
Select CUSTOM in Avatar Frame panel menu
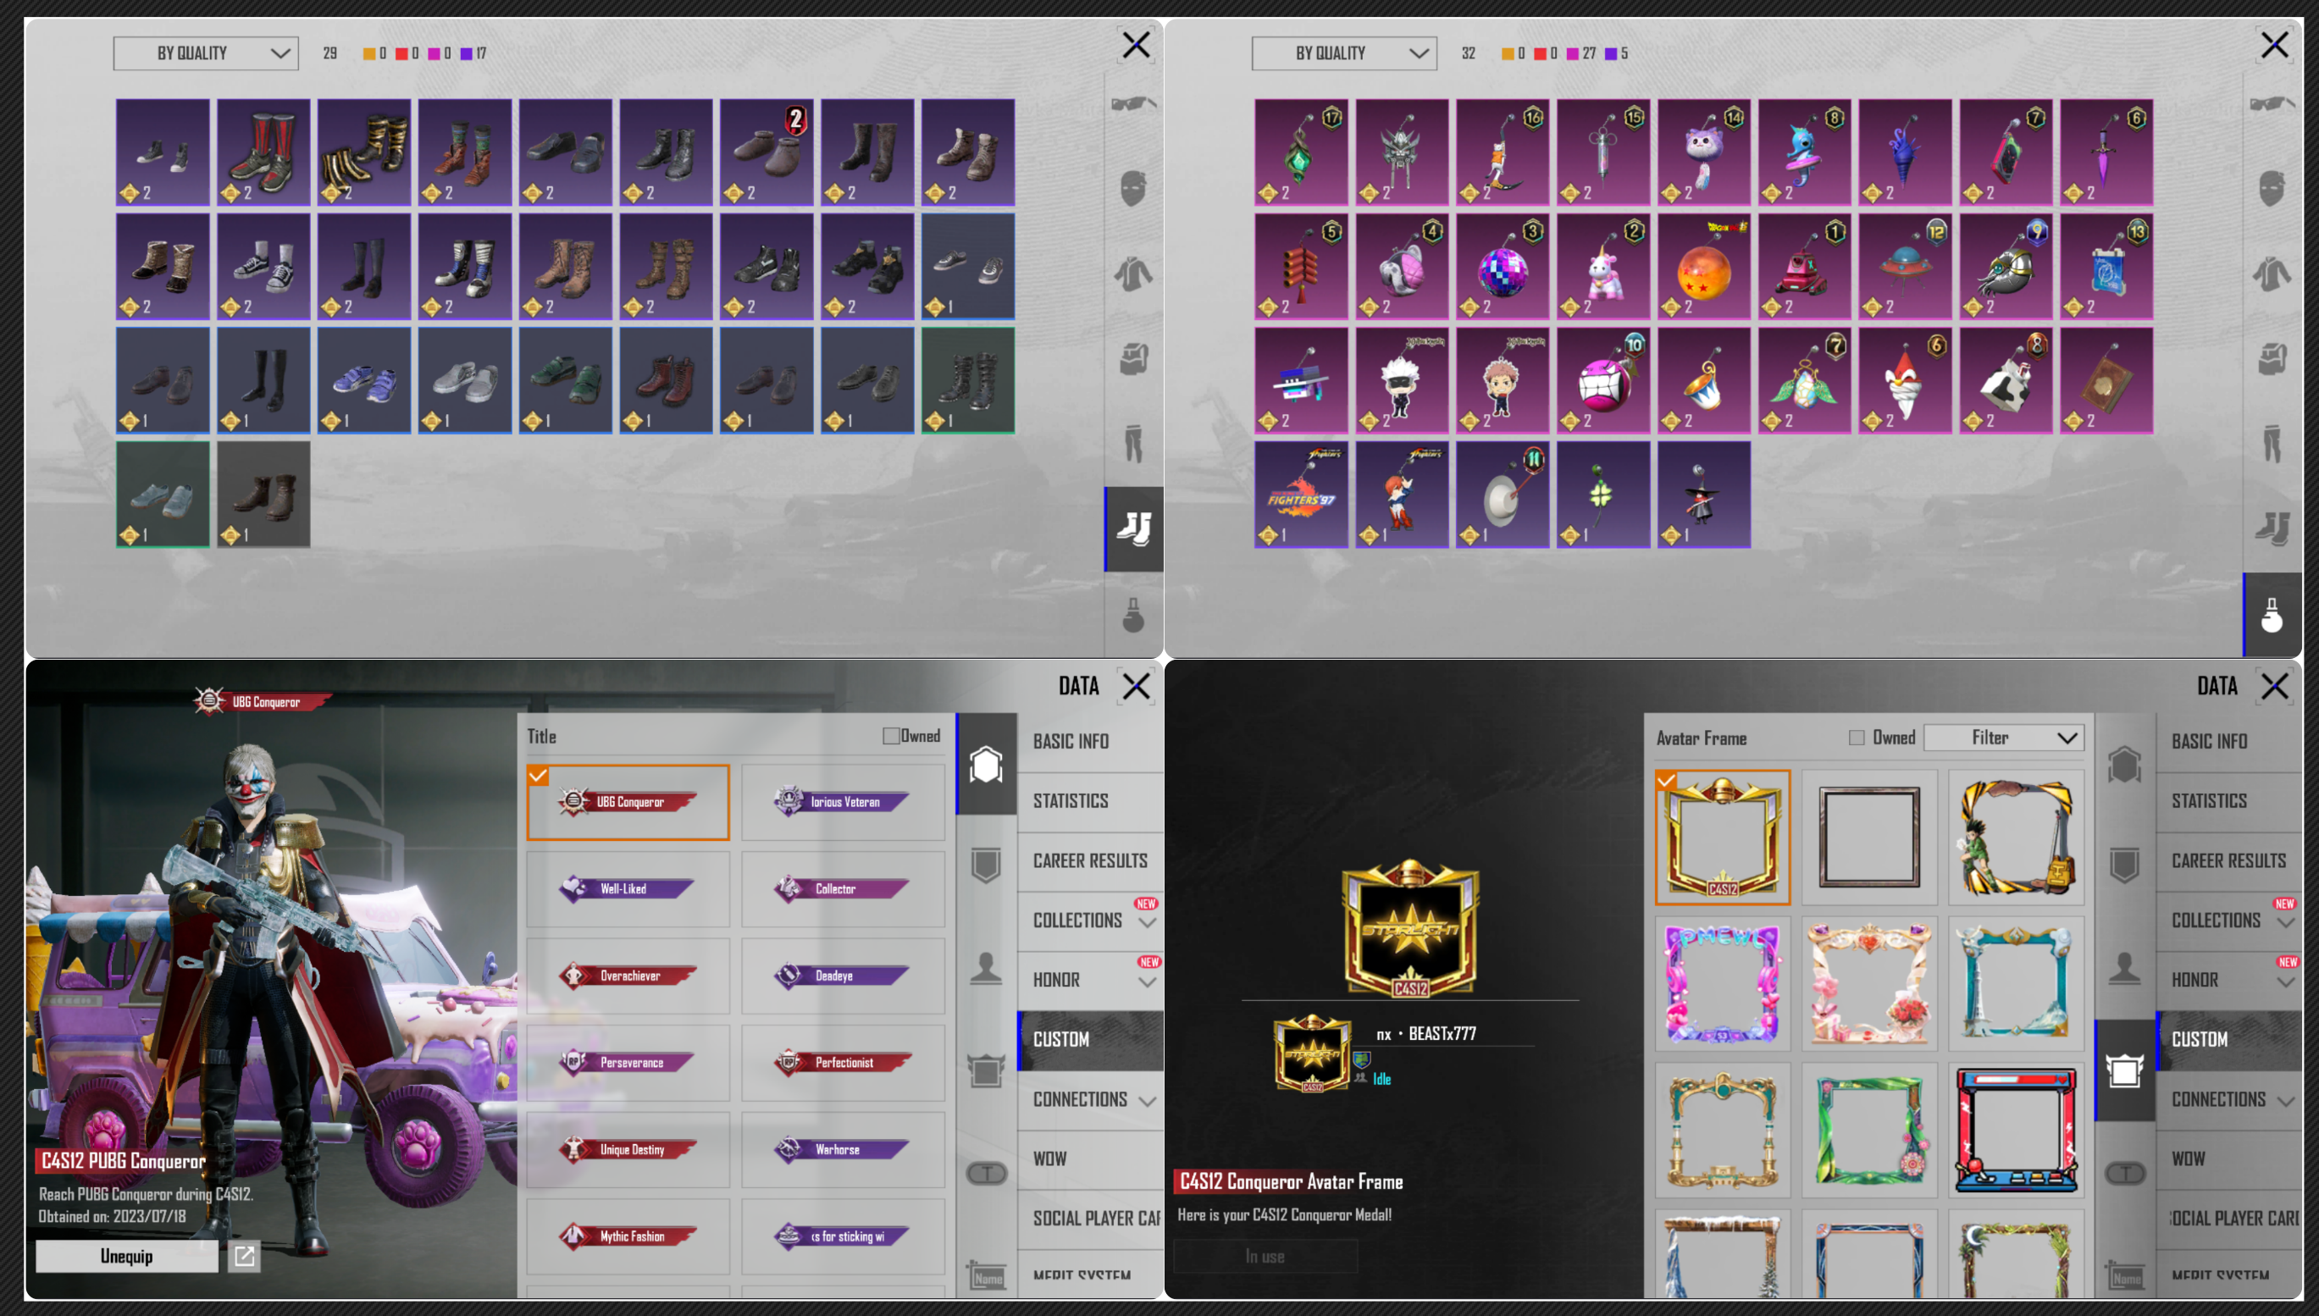click(x=2228, y=1040)
